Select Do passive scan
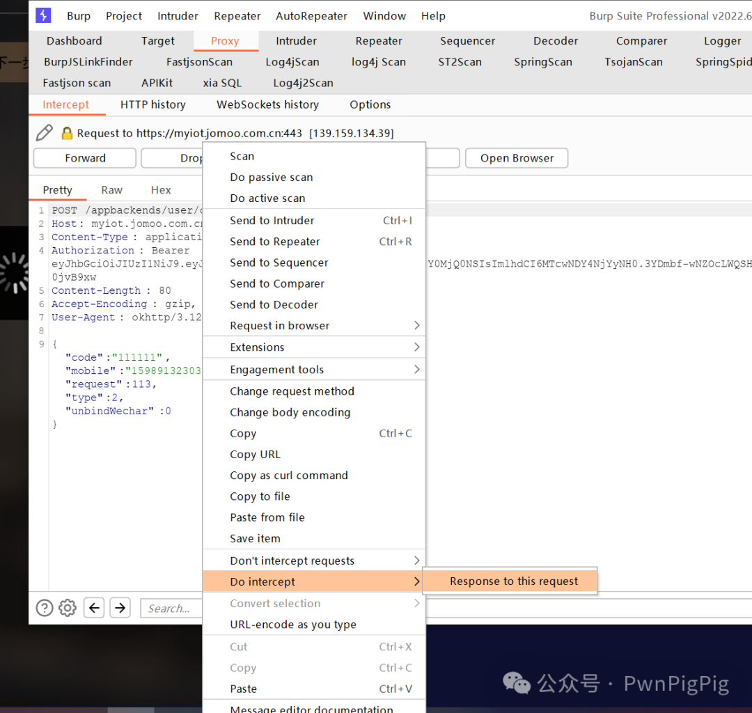752x713 pixels. [x=314, y=177]
